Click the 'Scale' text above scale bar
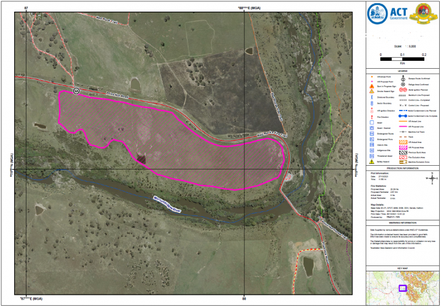 pos(398,46)
